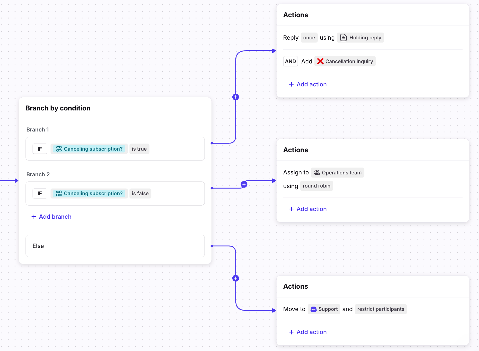
Task: Open the 'is false' condition dropdown
Action: (x=140, y=194)
